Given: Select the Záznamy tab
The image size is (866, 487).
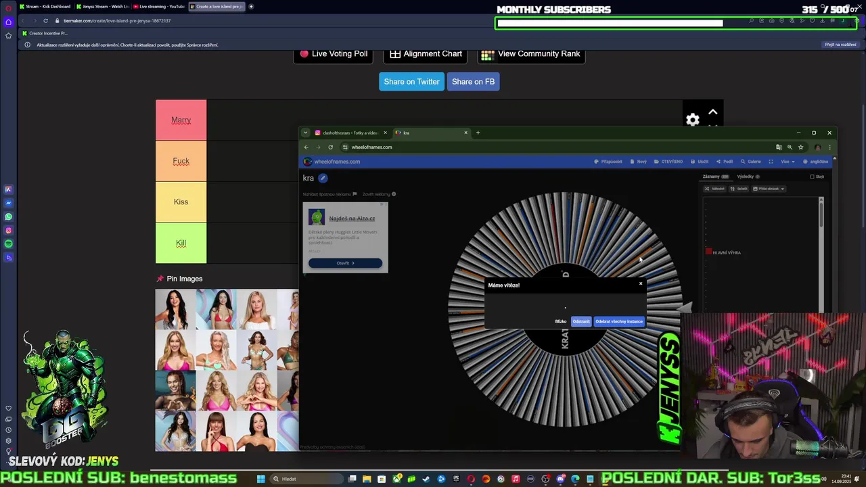Looking at the screenshot, I should 716,177.
